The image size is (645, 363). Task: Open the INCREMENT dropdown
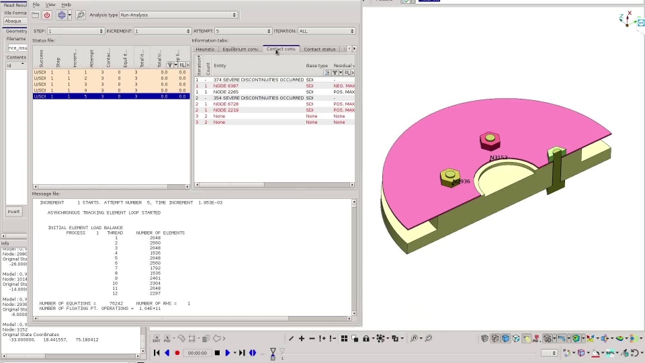163,31
